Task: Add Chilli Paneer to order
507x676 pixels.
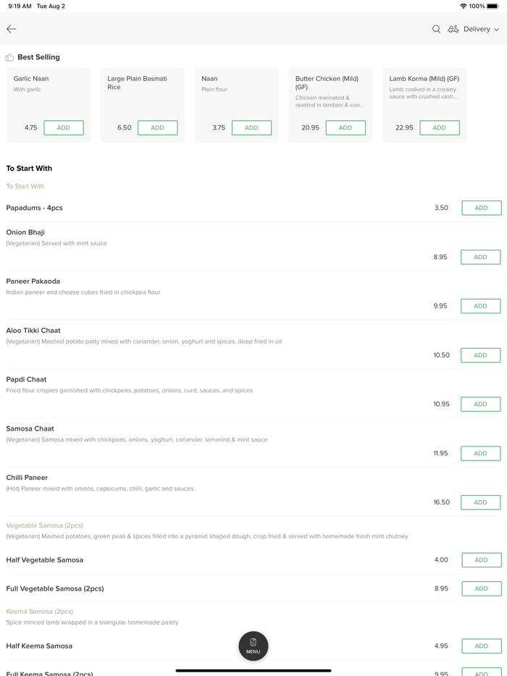Action: coord(480,502)
